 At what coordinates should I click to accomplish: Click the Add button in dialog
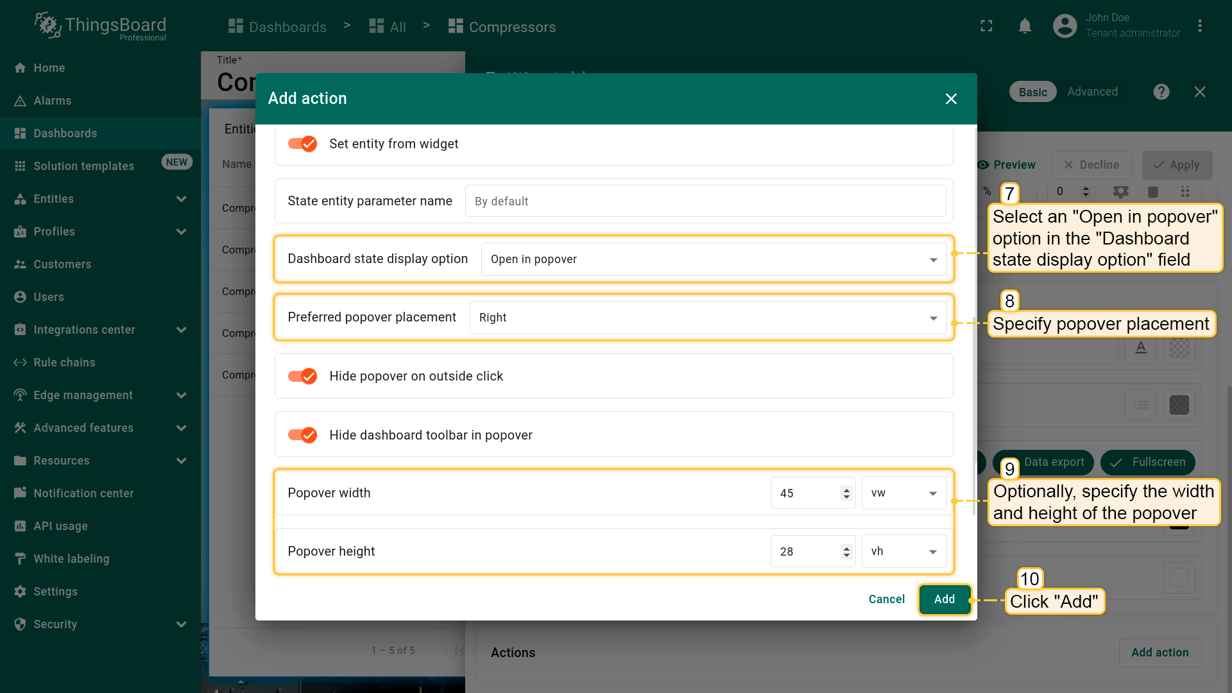[944, 599]
